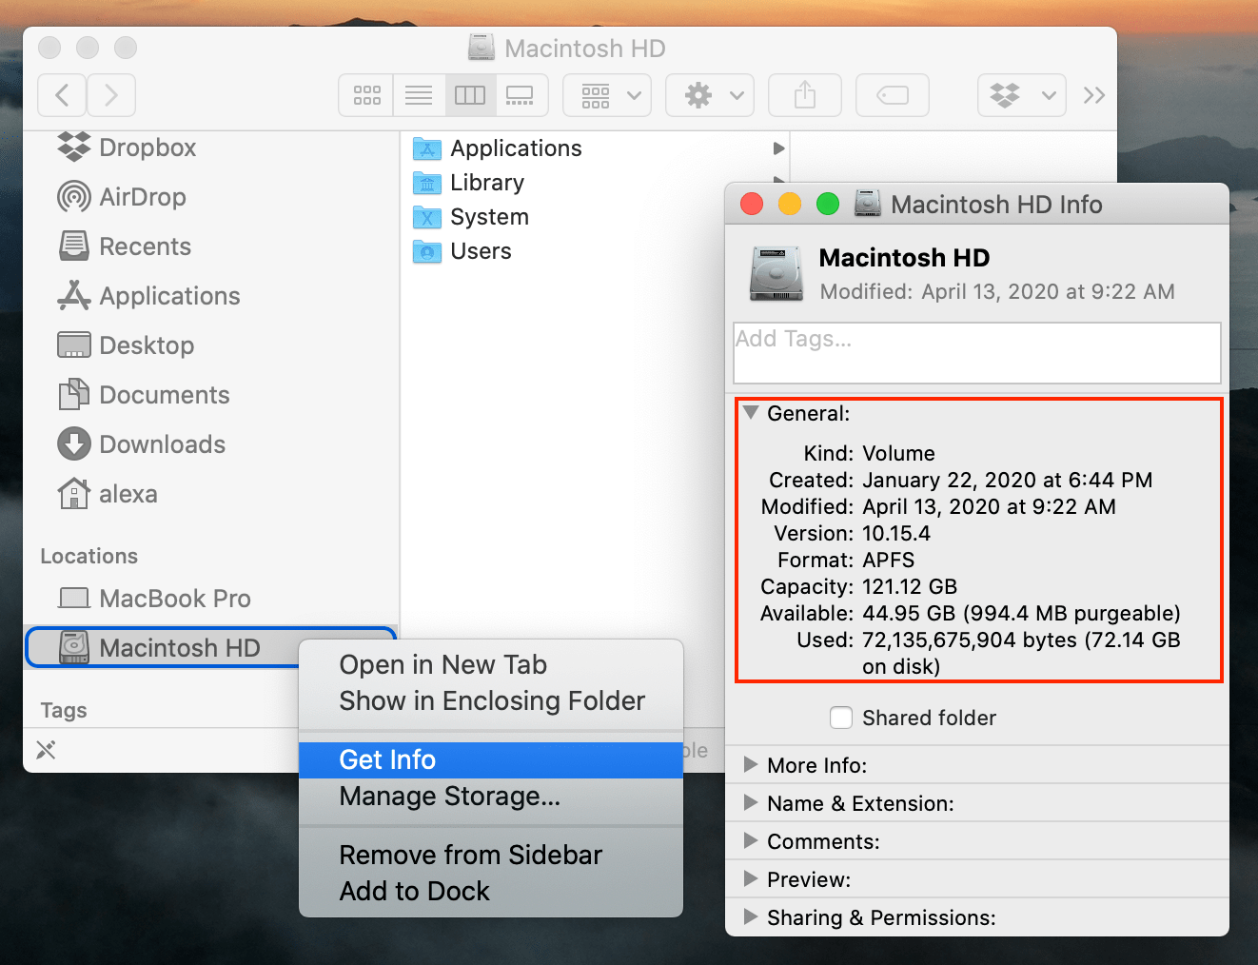The width and height of the screenshot is (1258, 965).
Task: Choose Get Info from the context menu
Action: coord(387,759)
